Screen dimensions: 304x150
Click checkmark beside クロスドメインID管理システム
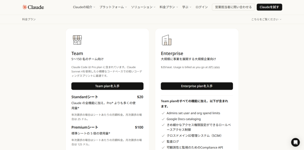163,136
